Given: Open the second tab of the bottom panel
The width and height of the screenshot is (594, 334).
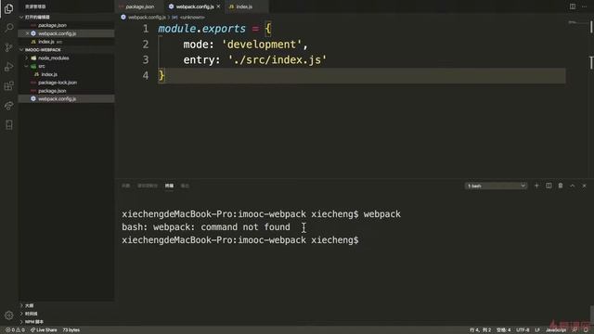Looking at the screenshot, I should (x=148, y=186).
